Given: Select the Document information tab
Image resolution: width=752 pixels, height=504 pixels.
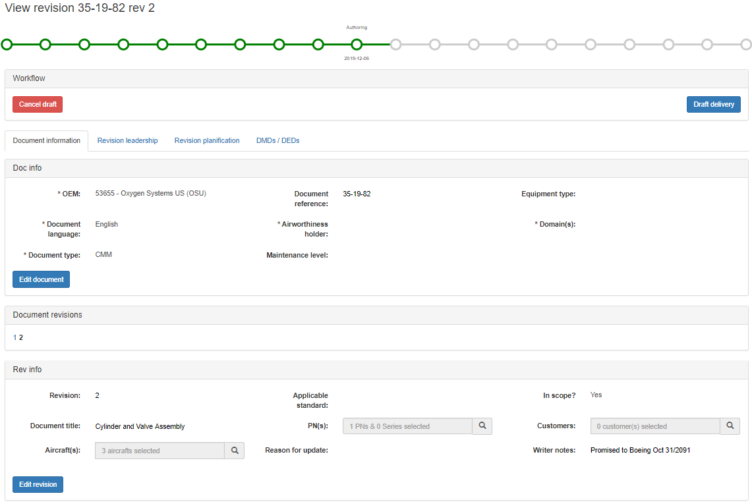Looking at the screenshot, I should pos(47,140).
